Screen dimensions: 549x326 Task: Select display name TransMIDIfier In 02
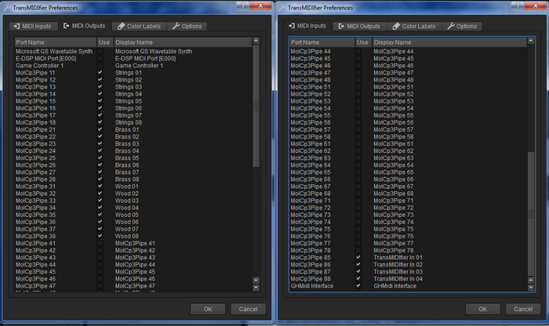398,265
